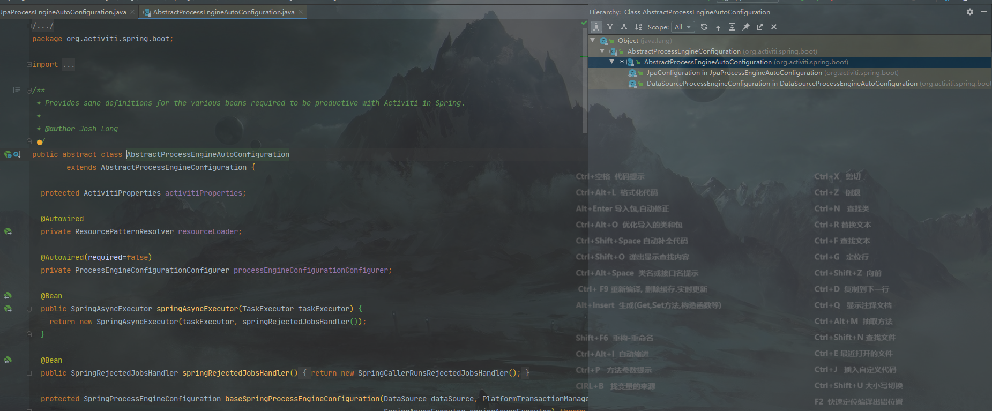Click DataSourceProcessEngineConfiguration class icon

point(633,84)
